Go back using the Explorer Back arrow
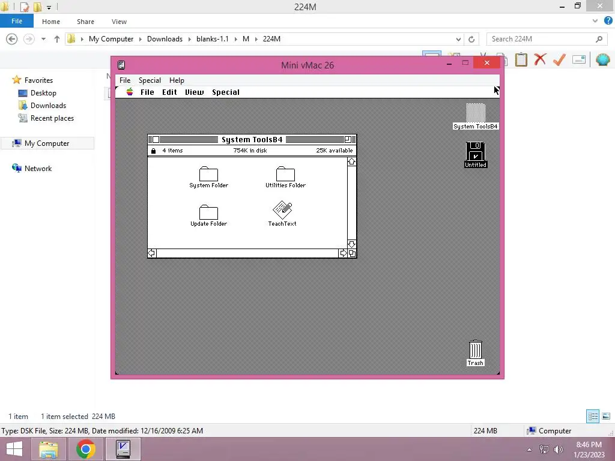This screenshot has height=461, width=615. 12,39
